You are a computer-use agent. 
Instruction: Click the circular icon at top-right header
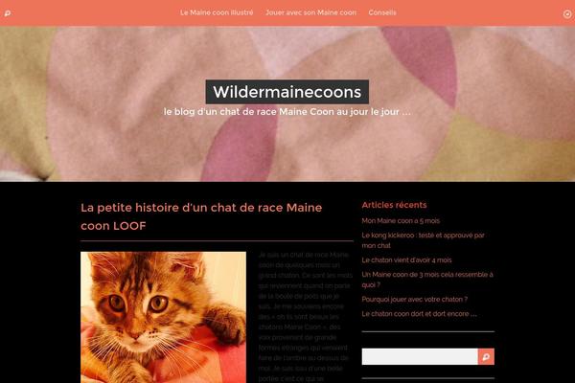567,14
